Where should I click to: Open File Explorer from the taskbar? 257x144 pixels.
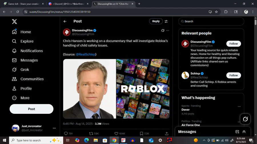[x=96, y=140]
